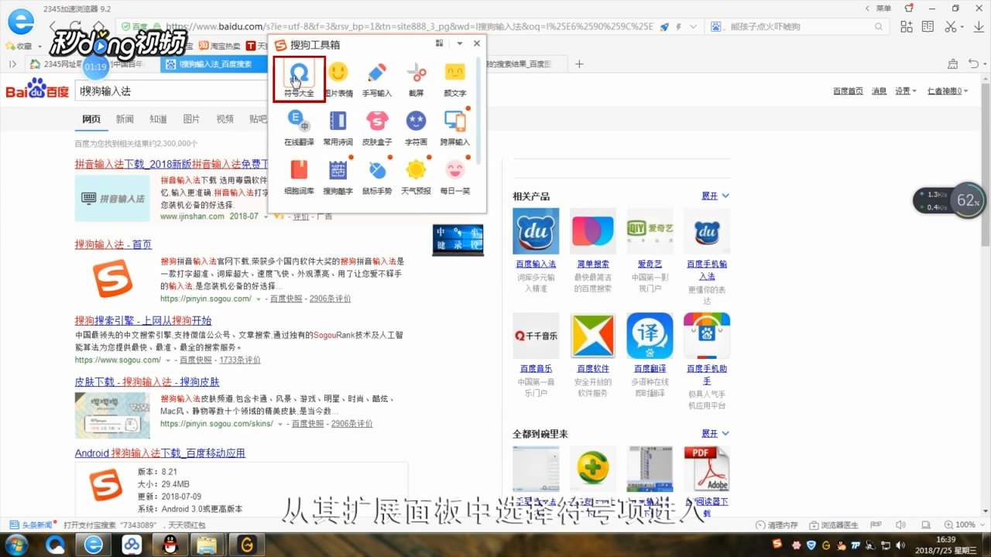The height and width of the screenshot is (557, 991).
Task: Open 收藏 favorites star button
Action: 22,46
